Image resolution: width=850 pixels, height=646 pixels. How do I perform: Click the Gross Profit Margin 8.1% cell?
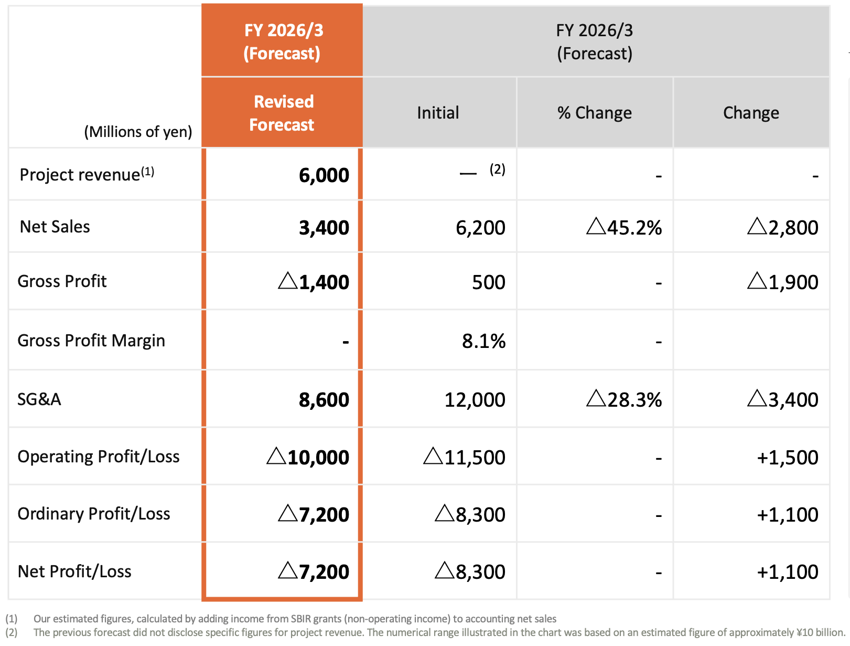[483, 341]
